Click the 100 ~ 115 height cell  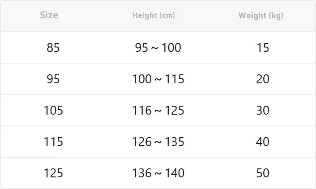click(158, 79)
